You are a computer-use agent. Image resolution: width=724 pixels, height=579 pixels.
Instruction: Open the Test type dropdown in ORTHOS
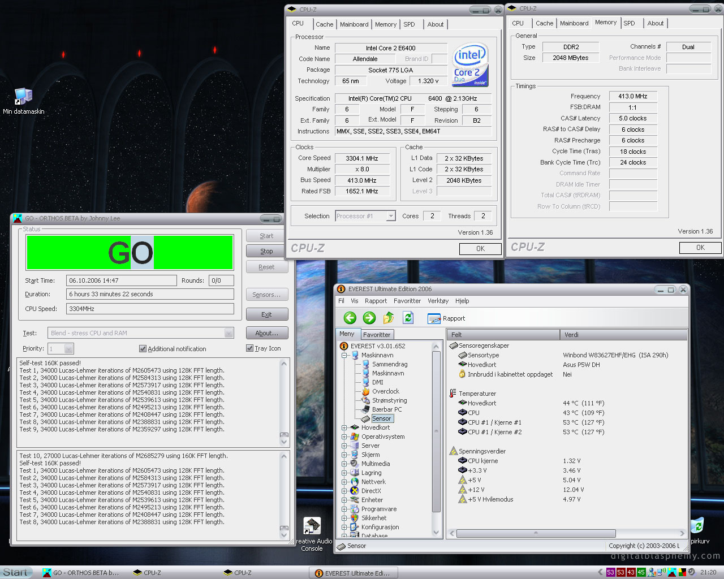point(229,333)
